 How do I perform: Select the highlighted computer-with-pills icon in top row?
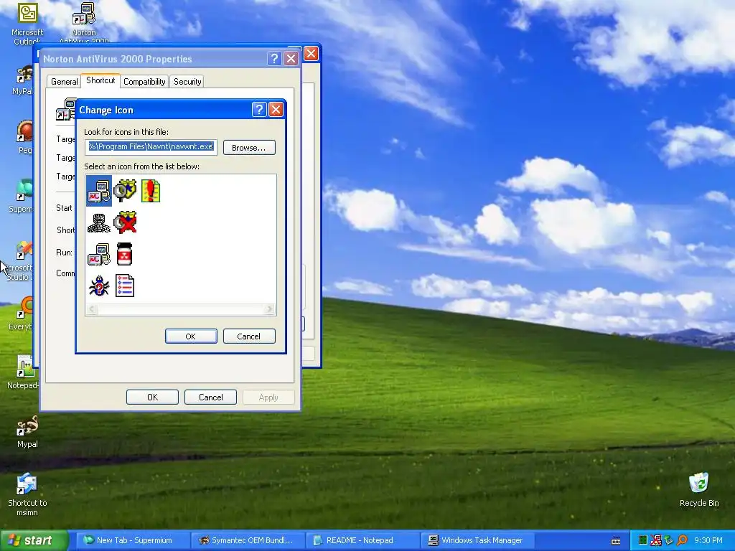[99, 191]
